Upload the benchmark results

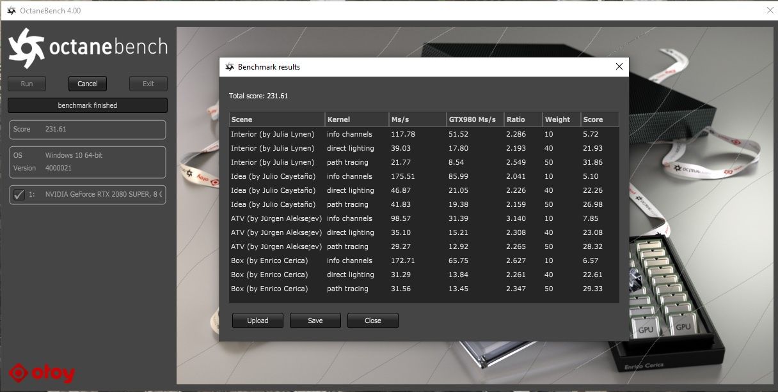(x=258, y=320)
